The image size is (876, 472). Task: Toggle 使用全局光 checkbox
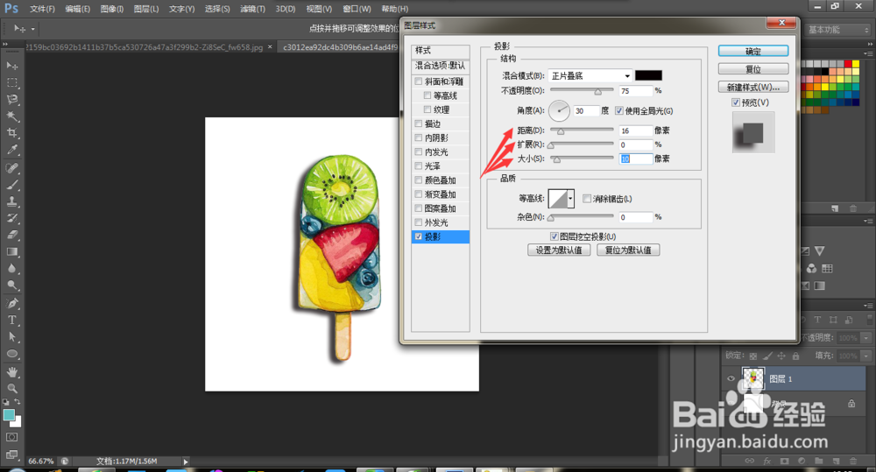tap(619, 110)
